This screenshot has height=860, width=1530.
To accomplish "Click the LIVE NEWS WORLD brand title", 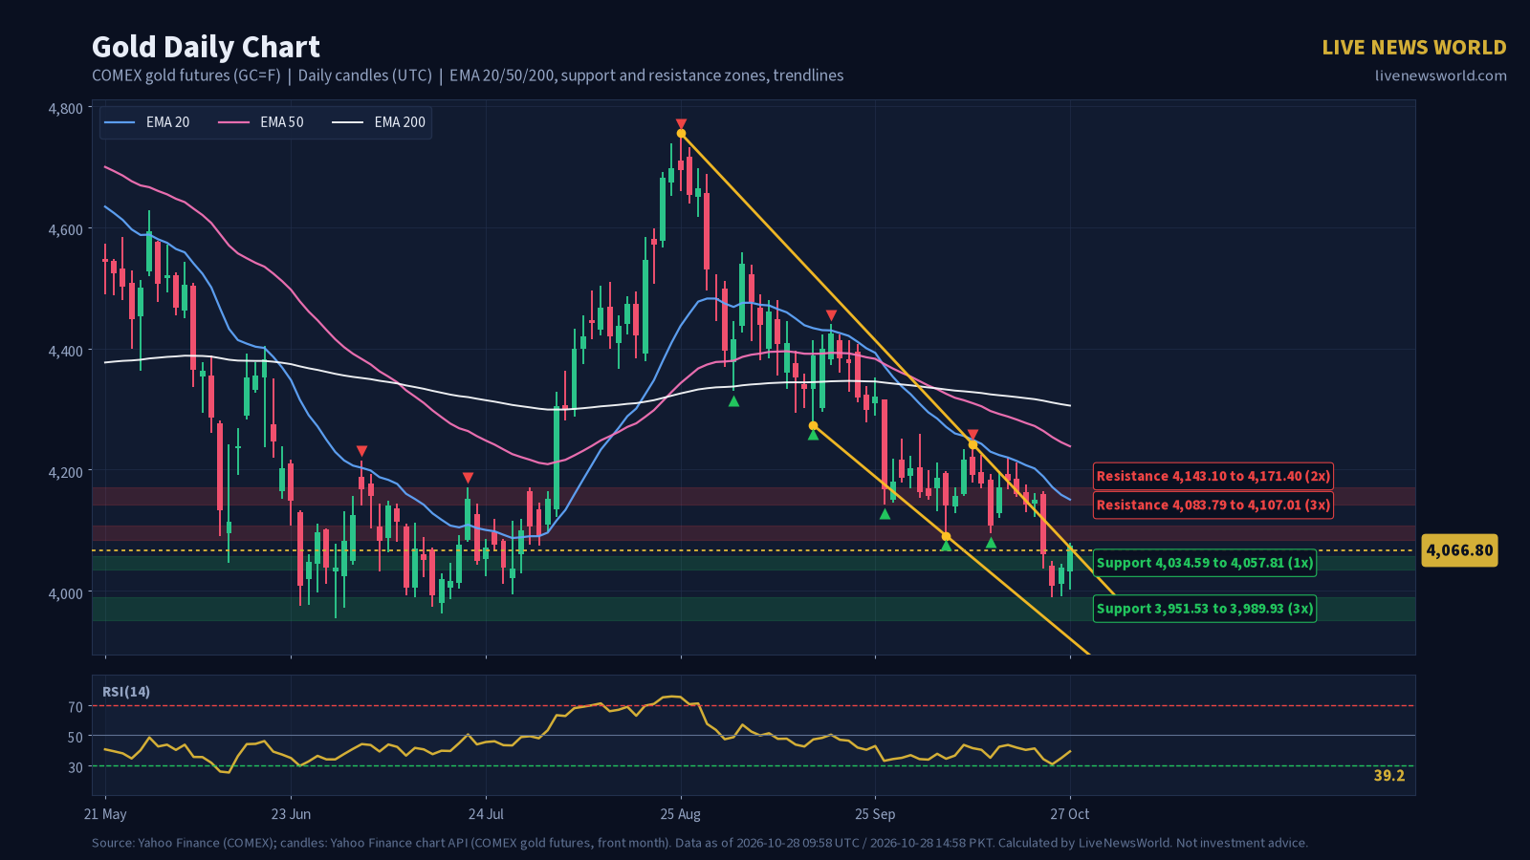I will coord(1413,48).
